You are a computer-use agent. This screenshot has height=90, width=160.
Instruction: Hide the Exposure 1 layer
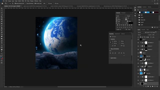pos(138,67)
